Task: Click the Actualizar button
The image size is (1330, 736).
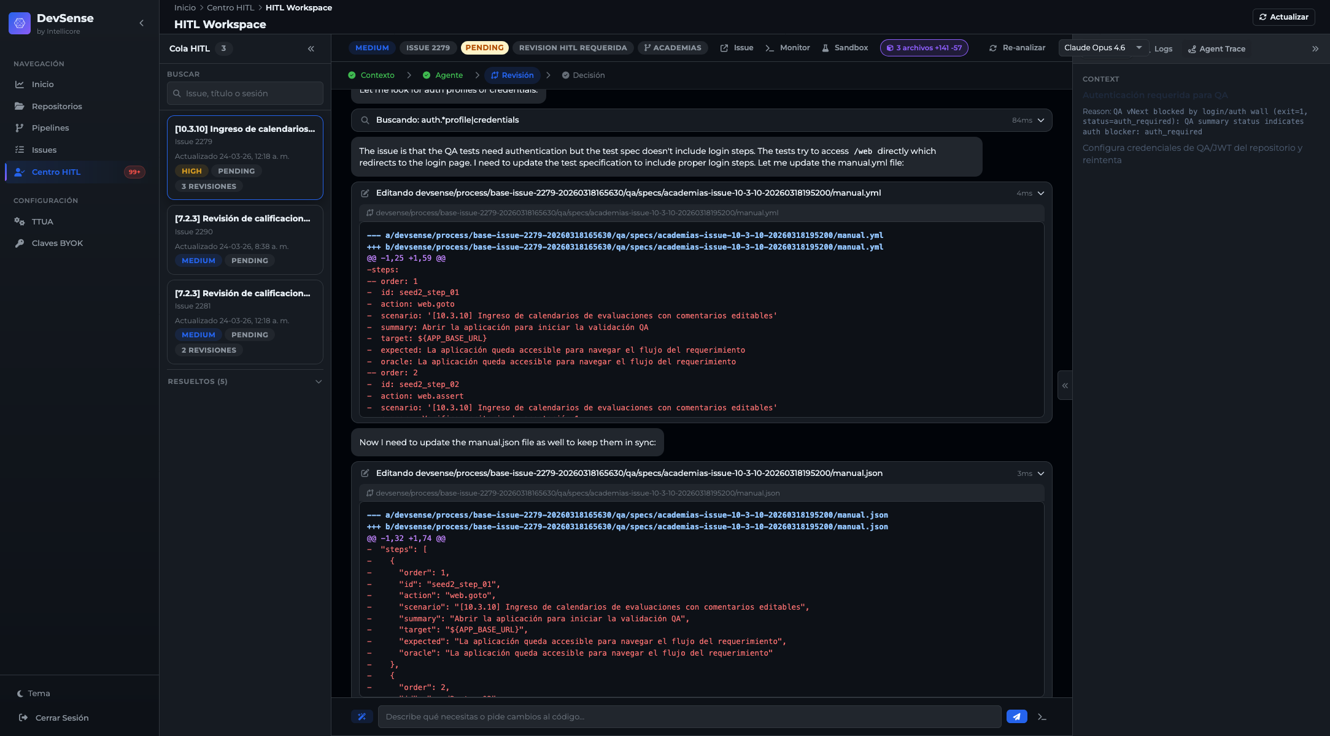Action: point(1283,17)
